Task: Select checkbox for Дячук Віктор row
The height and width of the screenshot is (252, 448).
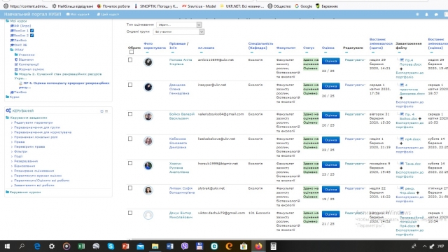Action: [x=130, y=213]
